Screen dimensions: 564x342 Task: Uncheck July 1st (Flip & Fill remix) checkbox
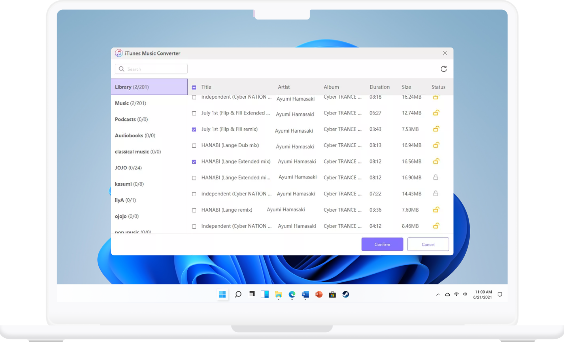tap(194, 130)
